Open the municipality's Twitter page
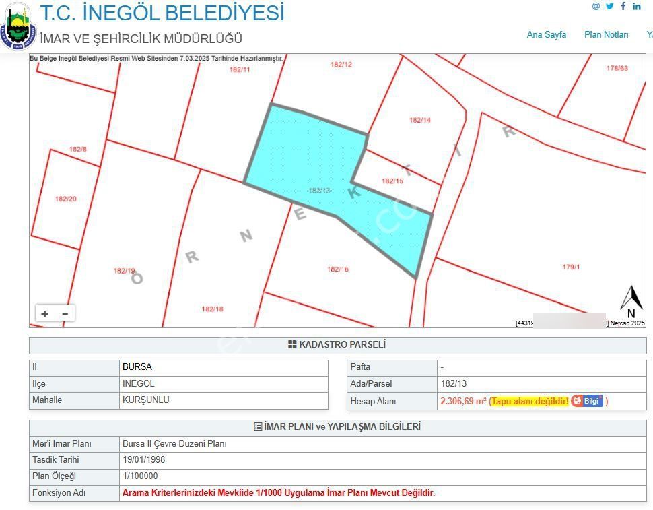Screen dimensions: 653x510 609,7
